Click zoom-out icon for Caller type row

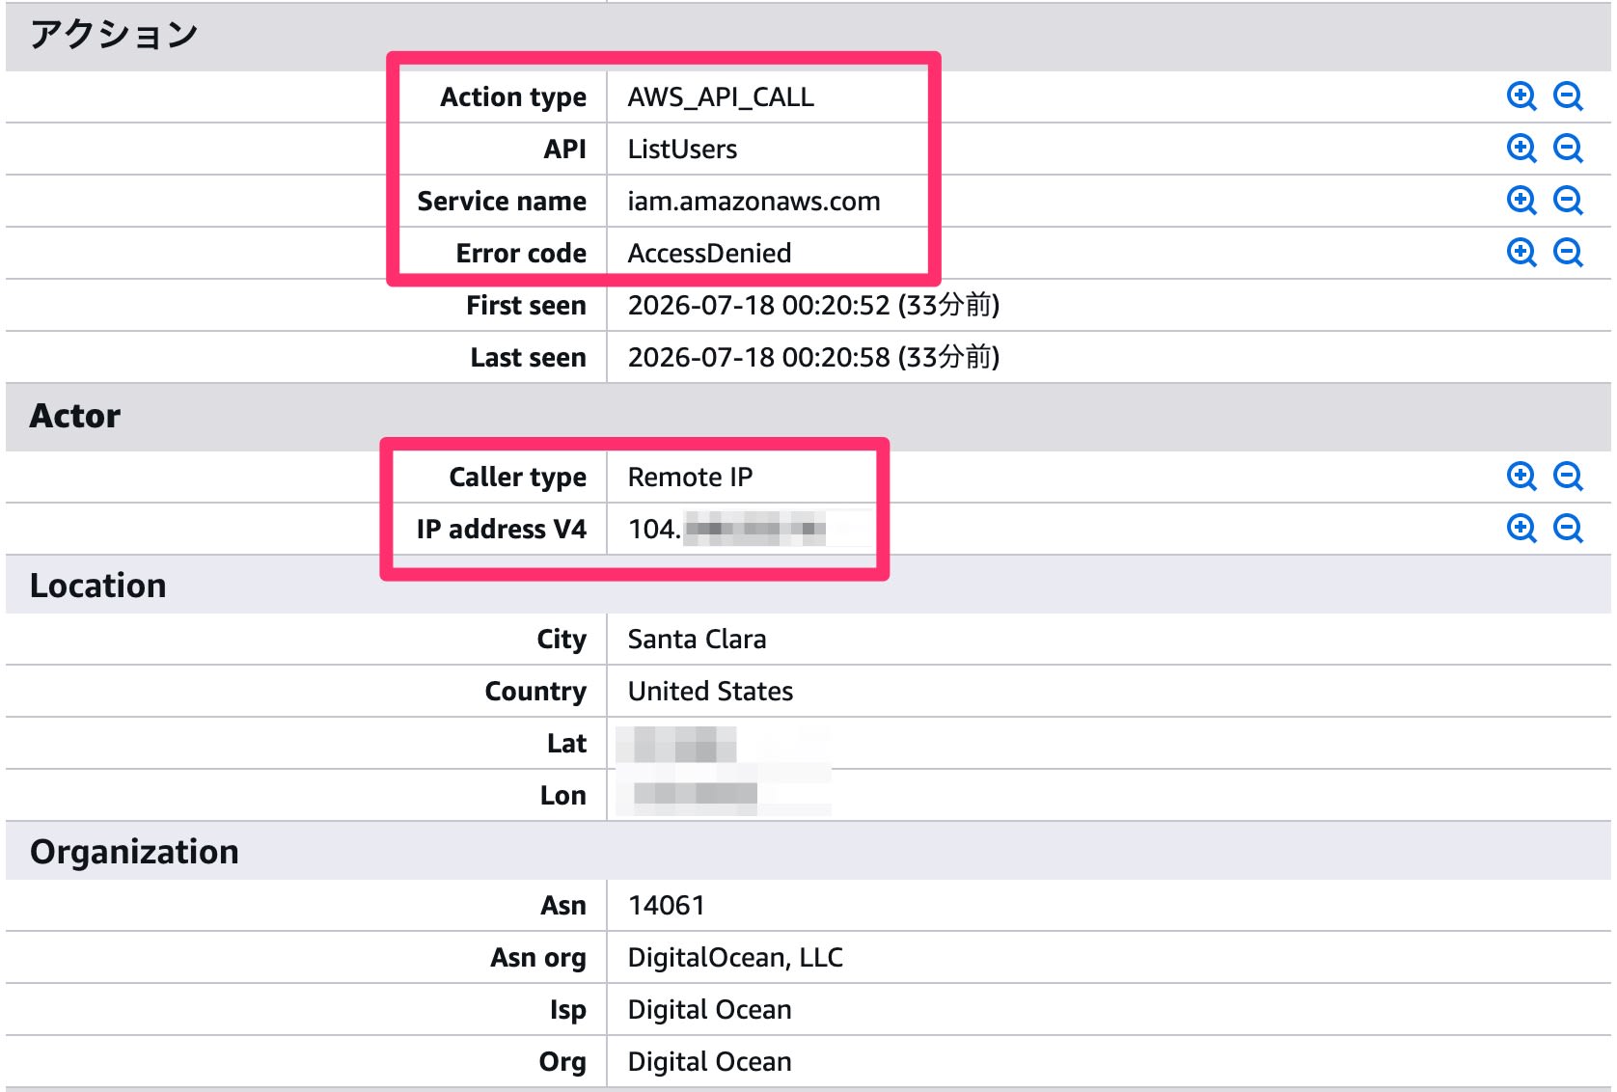point(1568,477)
